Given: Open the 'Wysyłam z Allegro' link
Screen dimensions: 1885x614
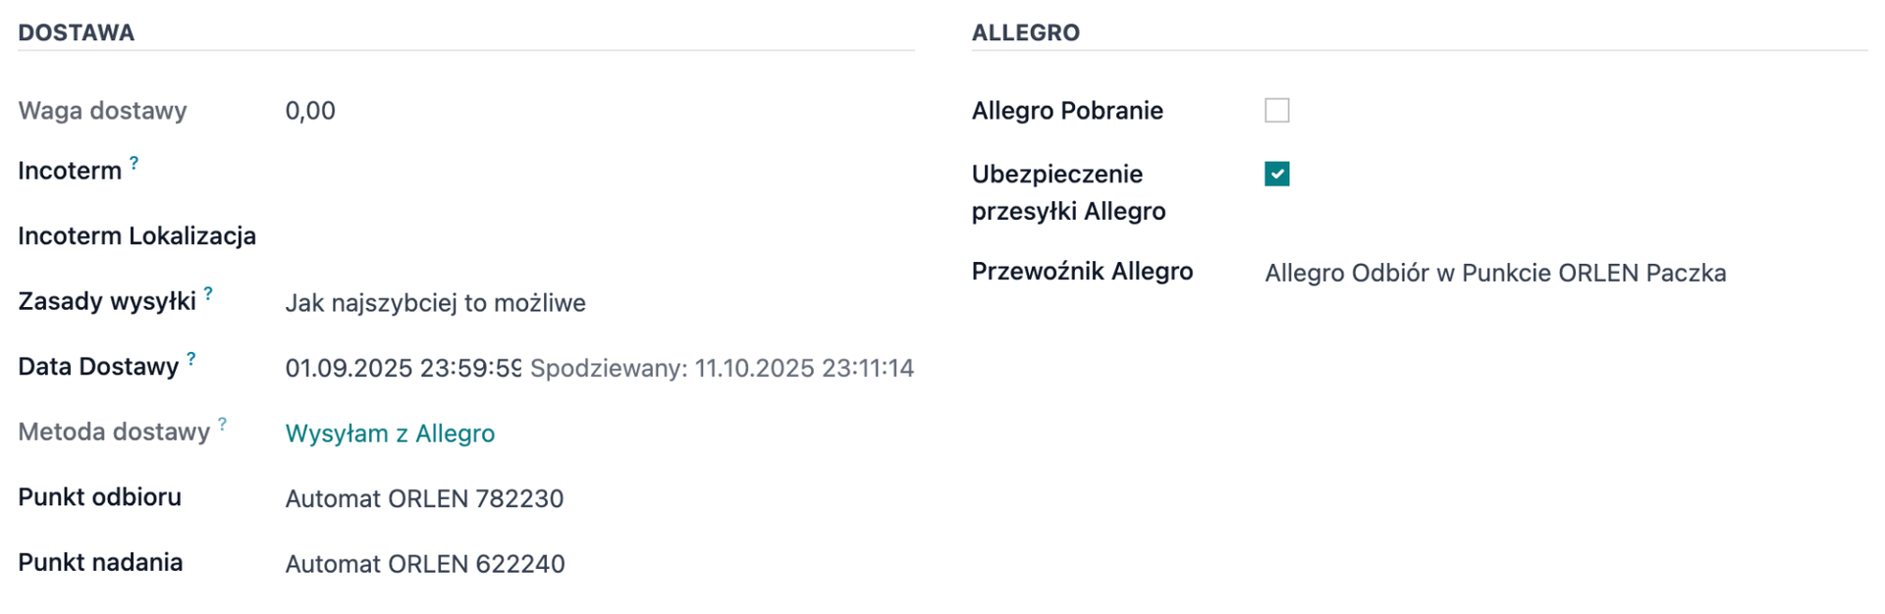Looking at the screenshot, I should [390, 434].
